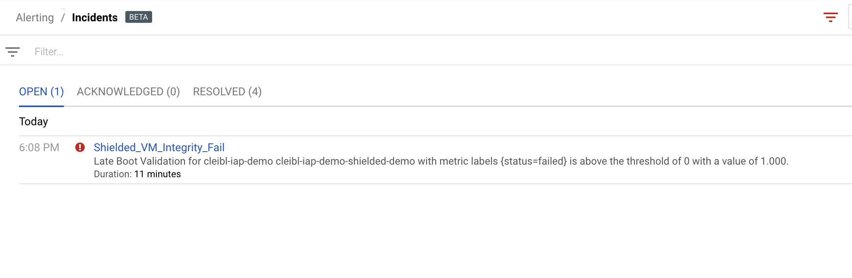The width and height of the screenshot is (852, 278).
Task: Click the Today section header
Action: click(34, 121)
